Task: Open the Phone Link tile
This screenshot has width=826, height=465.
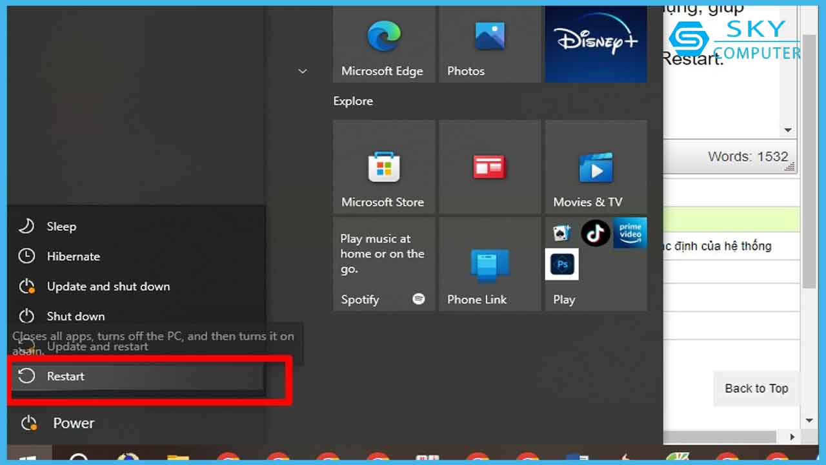Action: click(x=490, y=264)
